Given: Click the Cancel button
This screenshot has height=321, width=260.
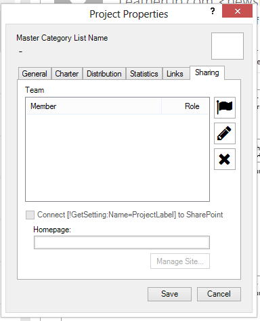Looking at the screenshot, I should pos(219,294).
